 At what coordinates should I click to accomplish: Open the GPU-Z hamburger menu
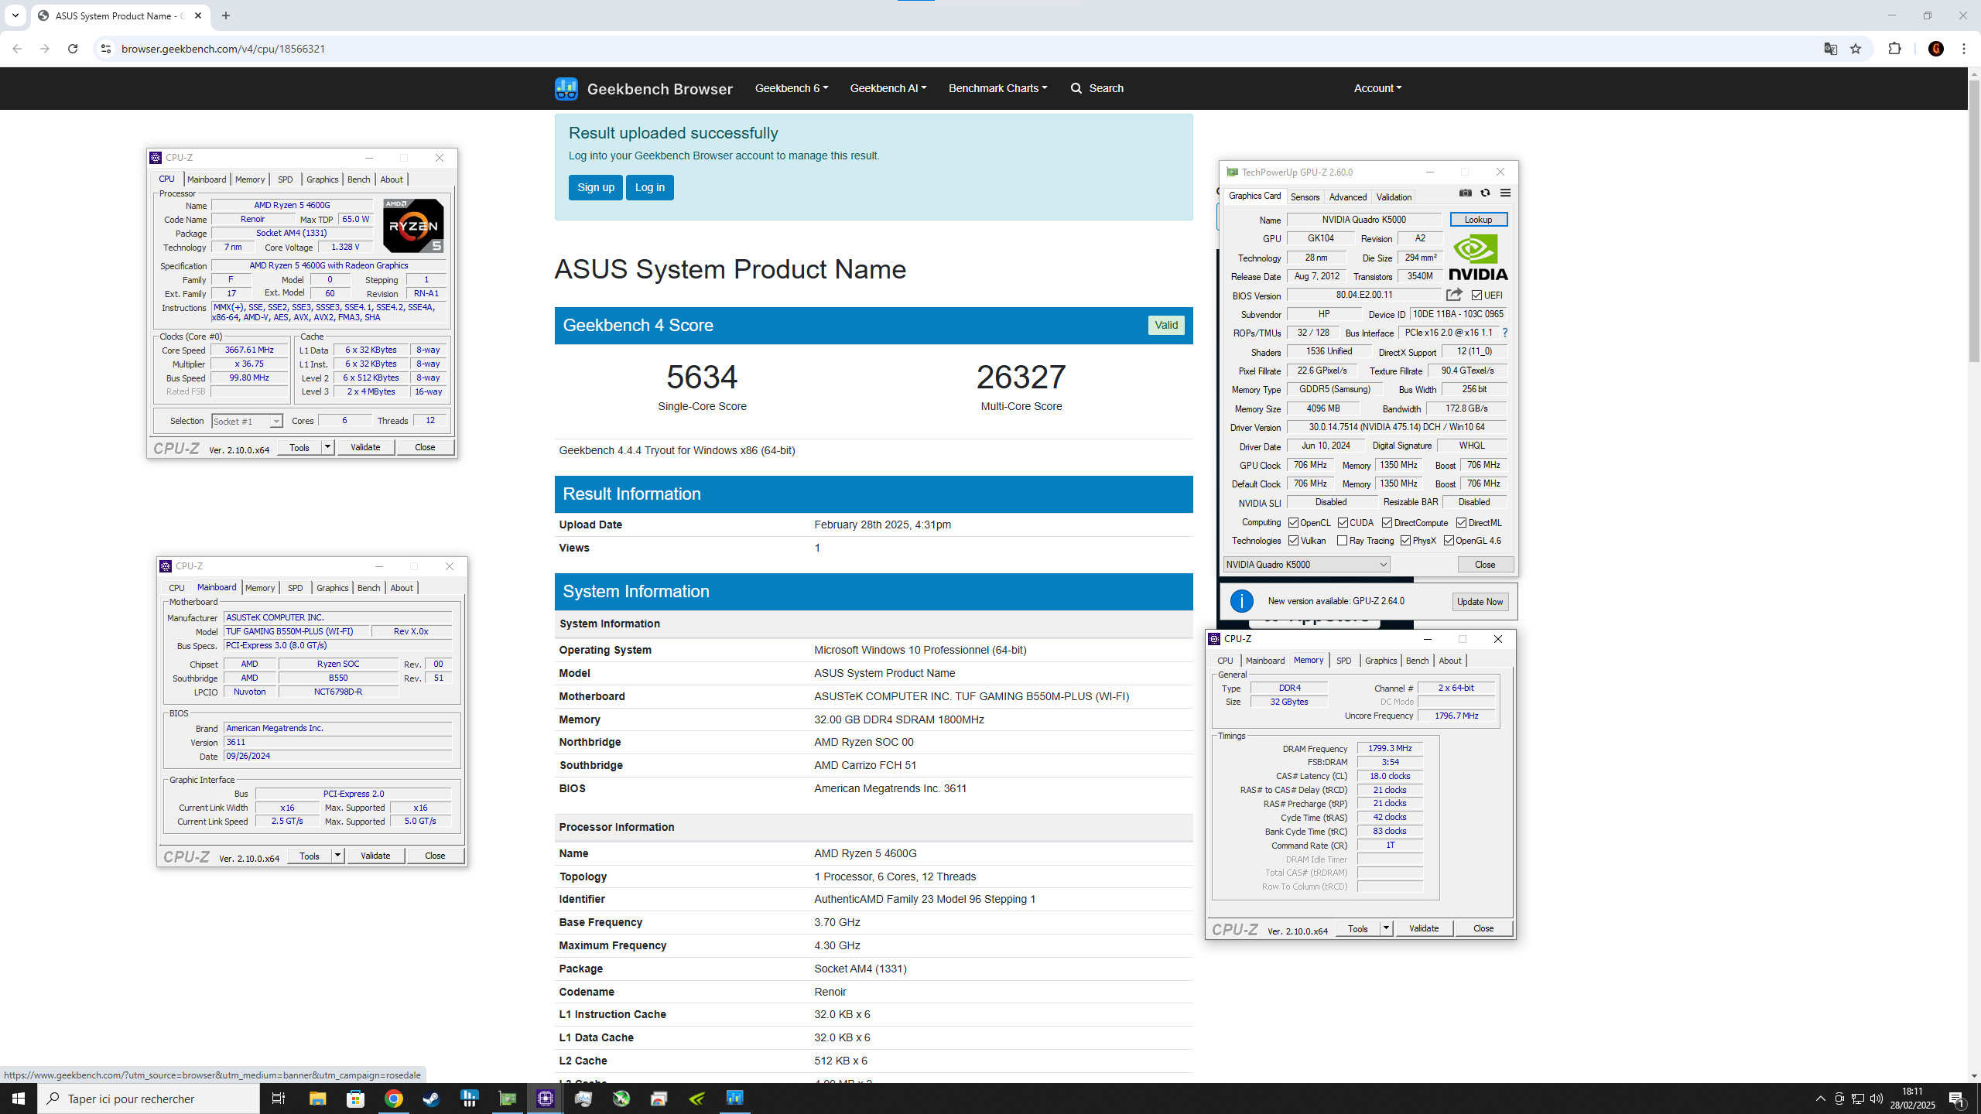(x=1505, y=193)
